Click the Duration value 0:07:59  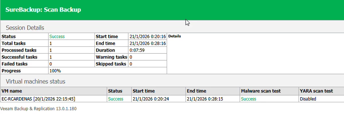pos(137,50)
